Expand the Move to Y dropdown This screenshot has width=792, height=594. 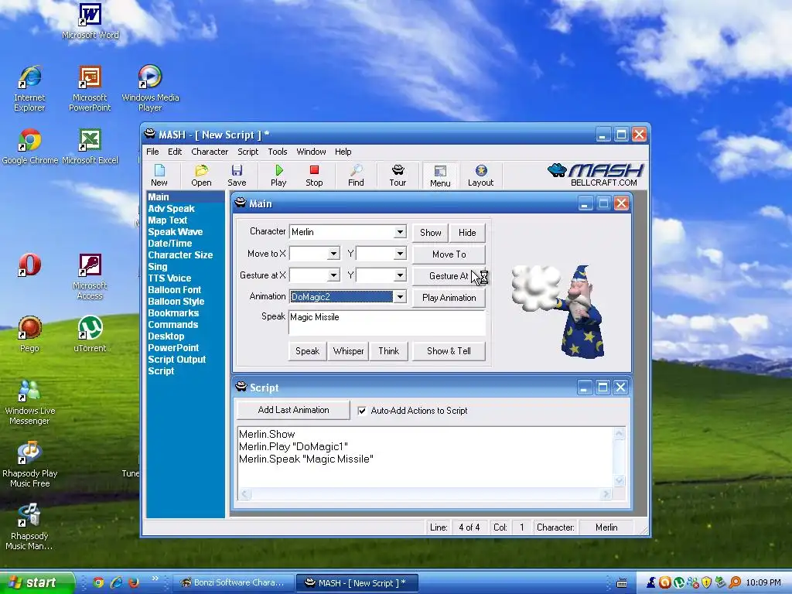(400, 254)
